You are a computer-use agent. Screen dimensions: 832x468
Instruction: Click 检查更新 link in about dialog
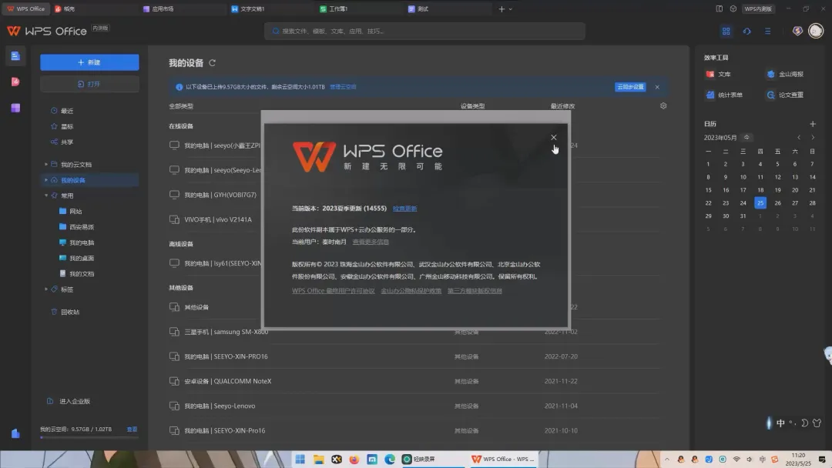click(x=405, y=209)
